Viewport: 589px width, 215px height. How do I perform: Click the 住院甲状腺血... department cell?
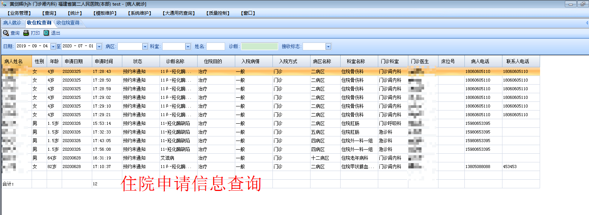[x=359, y=167]
